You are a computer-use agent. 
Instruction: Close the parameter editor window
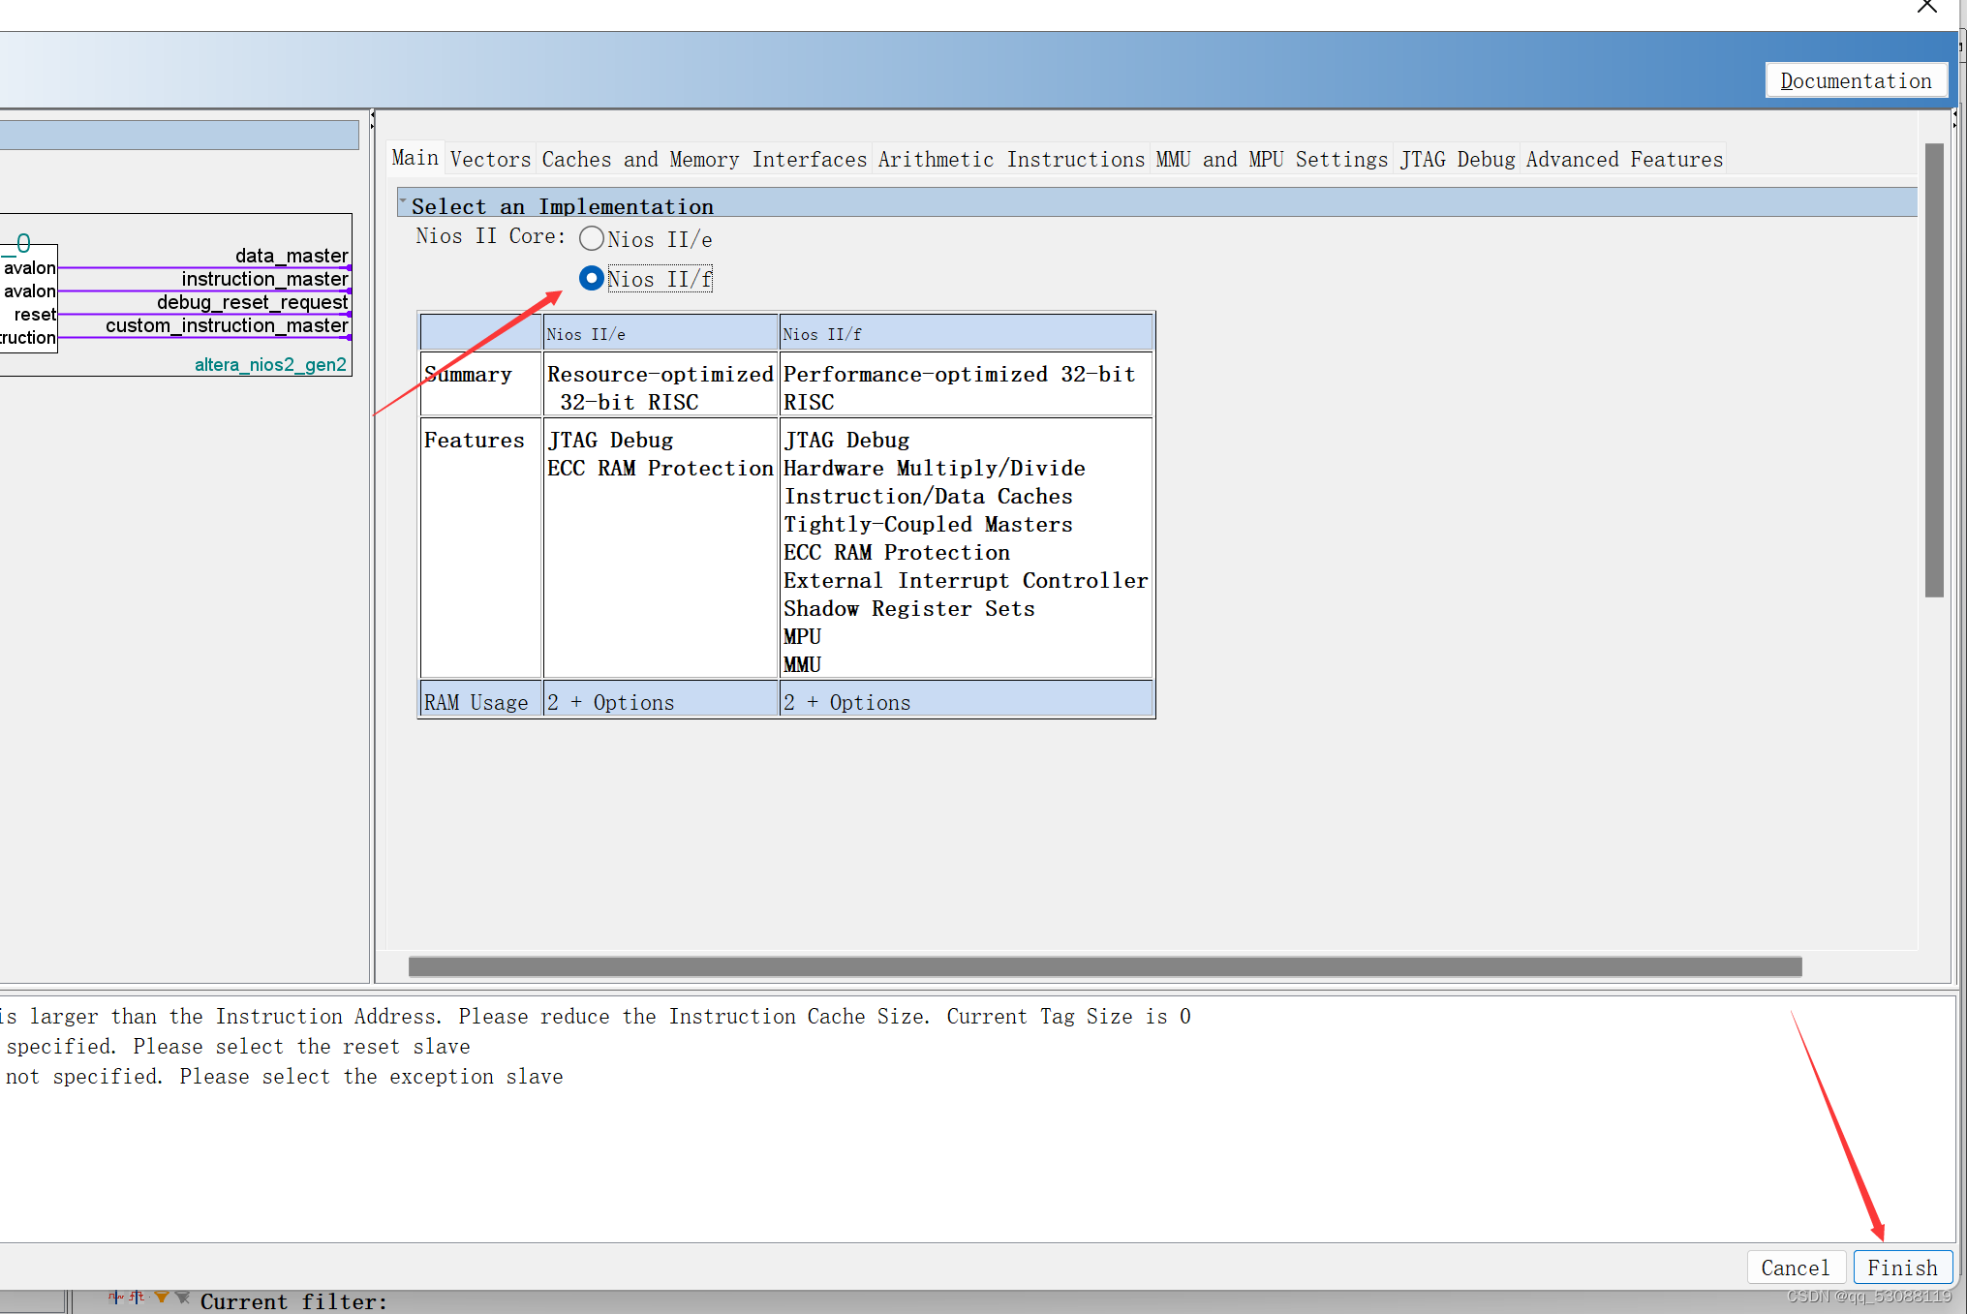[1926, 8]
